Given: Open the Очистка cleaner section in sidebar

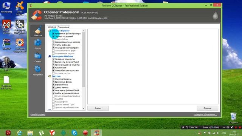Looking at the screenshot, I should tap(38, 31).
